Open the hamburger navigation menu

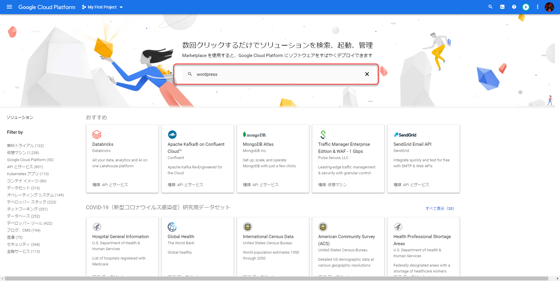click(9, 7)
